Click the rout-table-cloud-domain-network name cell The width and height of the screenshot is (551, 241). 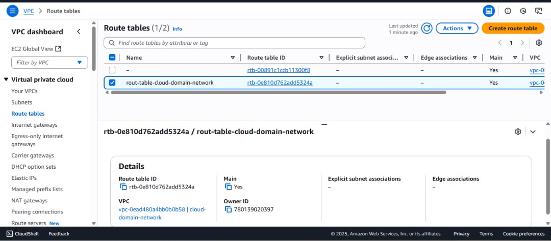pyautogui.click(x=170, y=83)
